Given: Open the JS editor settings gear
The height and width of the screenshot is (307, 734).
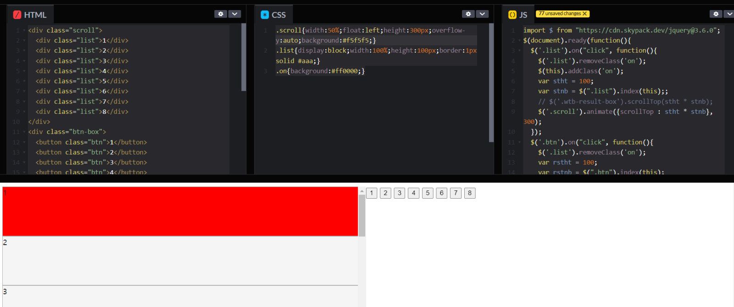Looking at the screenshot, I should click(716, 14).
